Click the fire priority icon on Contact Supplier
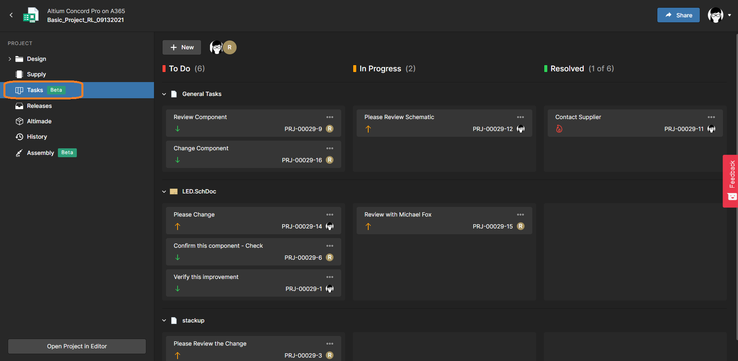 pos(559,129)
